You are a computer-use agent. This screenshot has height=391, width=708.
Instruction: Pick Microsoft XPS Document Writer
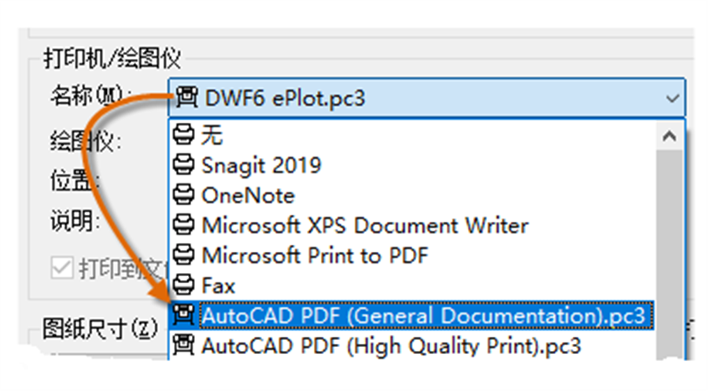413,225
